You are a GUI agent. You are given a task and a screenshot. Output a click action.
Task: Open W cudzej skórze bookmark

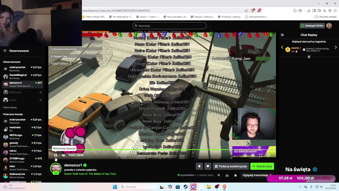click(121, 17)
